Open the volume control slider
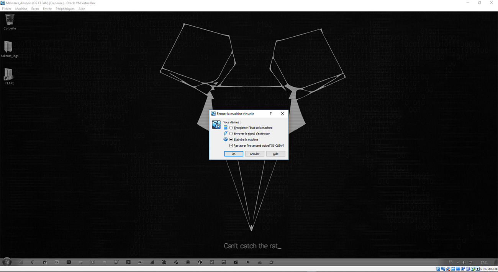The width and height of the screenshot is (498, 272). tap(464, 262)
